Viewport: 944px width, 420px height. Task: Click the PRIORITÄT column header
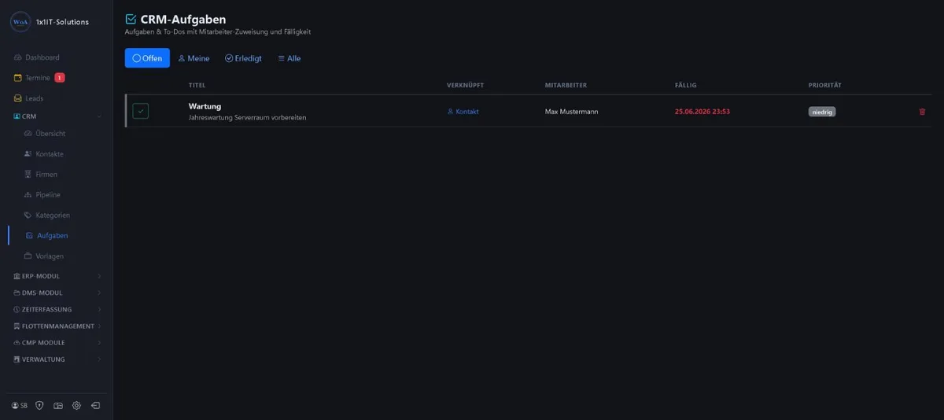[824, 85]
